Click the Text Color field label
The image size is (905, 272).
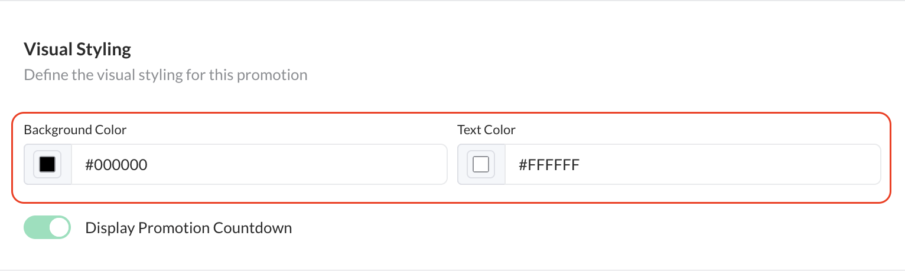pos(486,130)
